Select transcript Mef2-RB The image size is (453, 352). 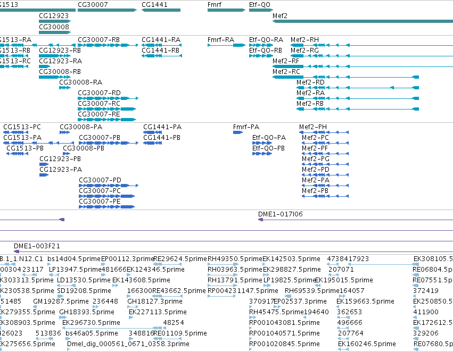pyautogui.click(x=310, y=104)
